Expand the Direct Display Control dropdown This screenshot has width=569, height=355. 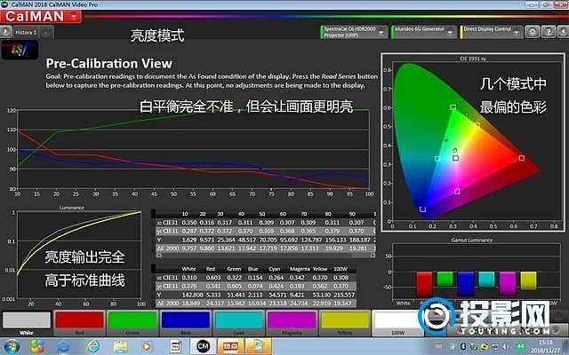(x=517, y=32)
